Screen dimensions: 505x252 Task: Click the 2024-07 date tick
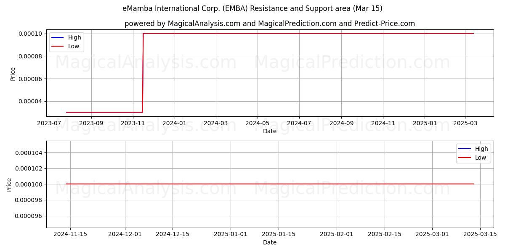299,123
